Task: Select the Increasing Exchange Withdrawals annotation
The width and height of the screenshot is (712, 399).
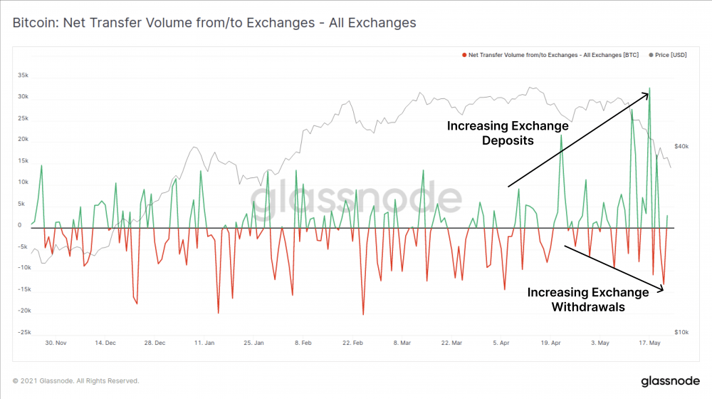Action: point(588,299)
